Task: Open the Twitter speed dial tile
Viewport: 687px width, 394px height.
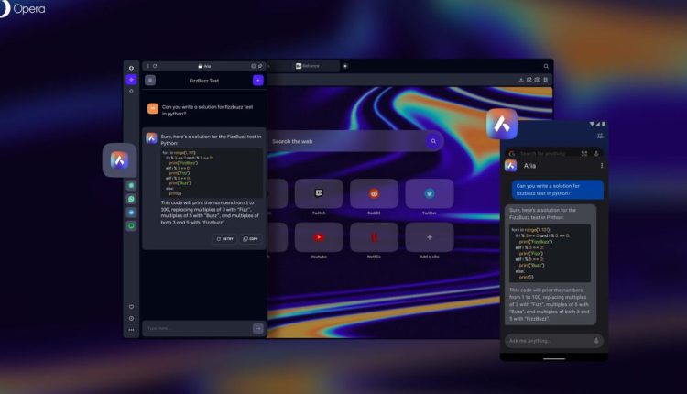Action: tap(428, 193)
